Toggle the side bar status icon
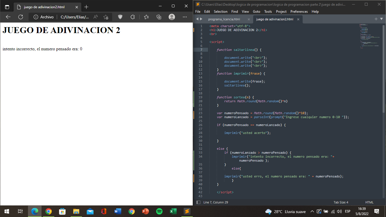This screenshot has height=217, width=386. (198, 202)
